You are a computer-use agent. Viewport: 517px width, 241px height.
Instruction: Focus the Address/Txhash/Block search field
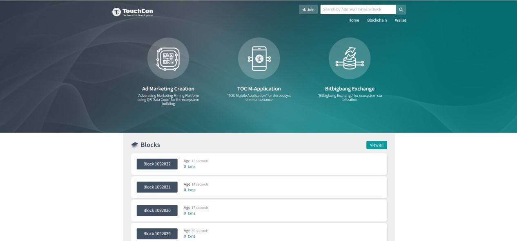(x=358, y=9)
